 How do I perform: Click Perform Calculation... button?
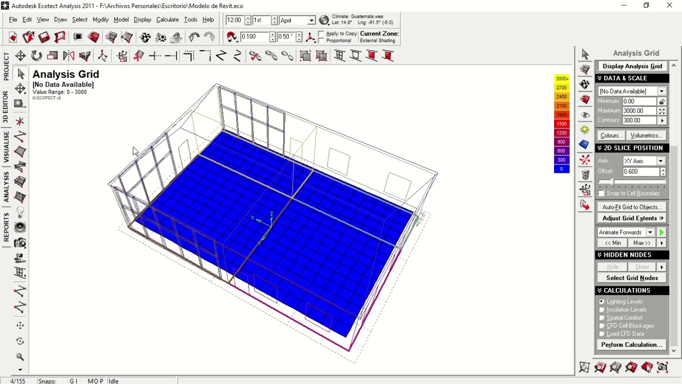(x=632, y=345)
